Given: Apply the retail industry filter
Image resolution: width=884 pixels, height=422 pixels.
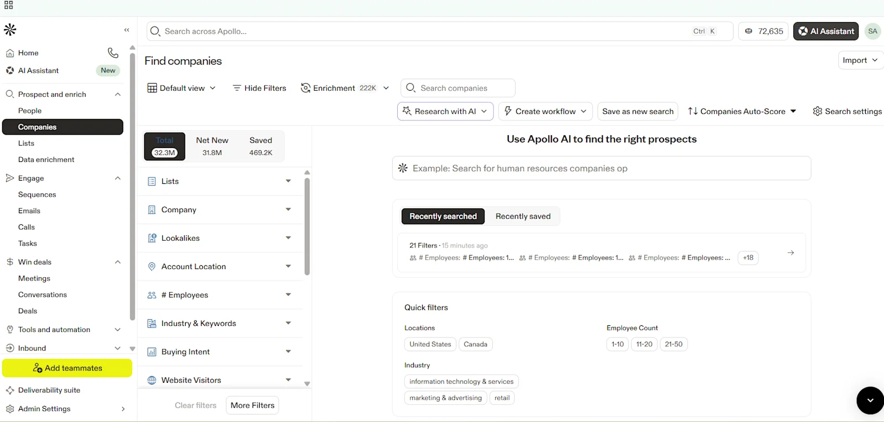Looking at the screenshot, I should [x=502, y=398].
